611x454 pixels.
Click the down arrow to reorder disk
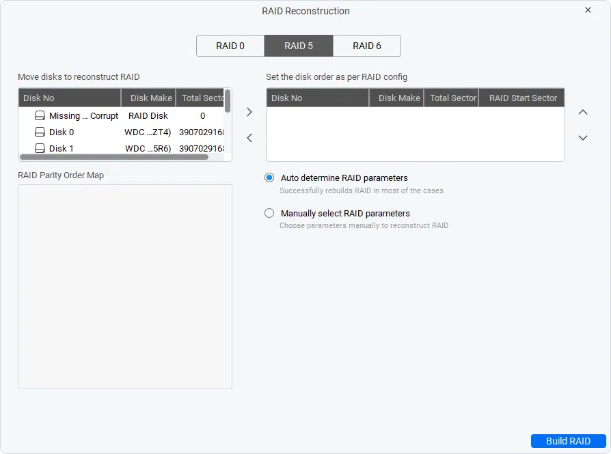tap(582, 137)
